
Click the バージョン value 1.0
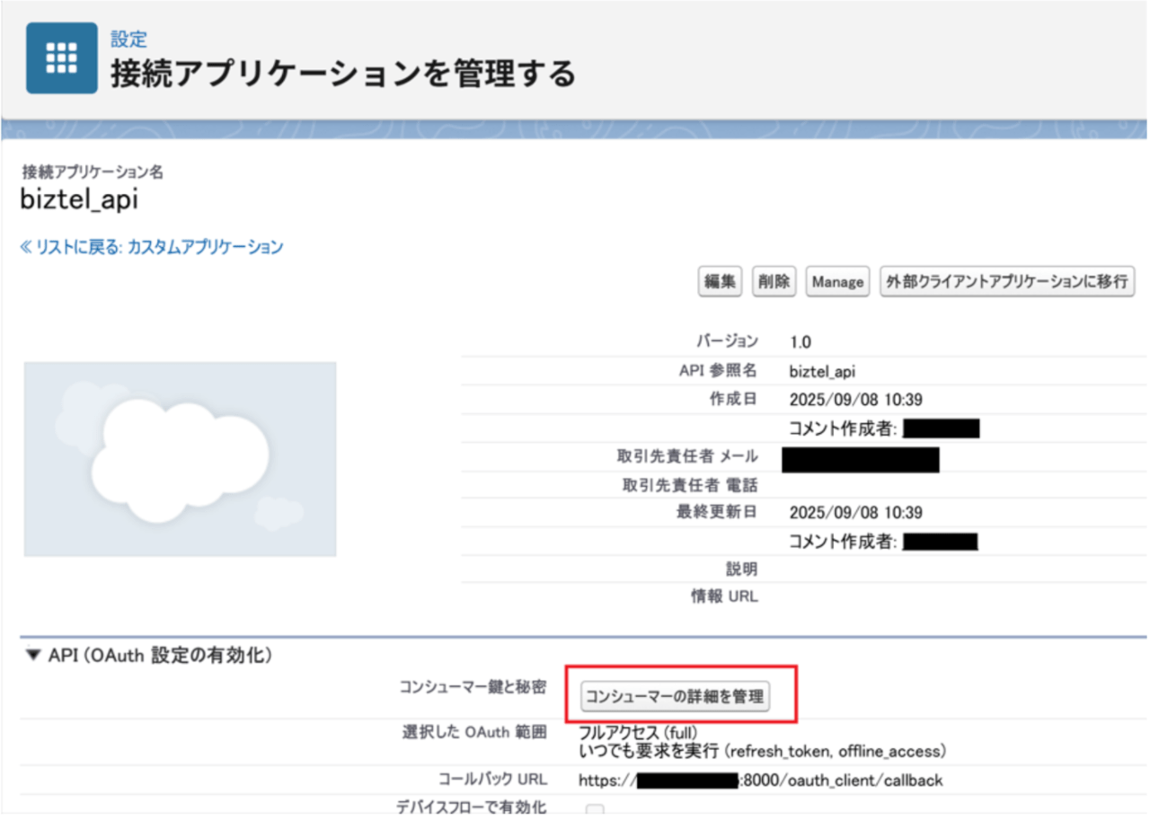pos(801,341)
